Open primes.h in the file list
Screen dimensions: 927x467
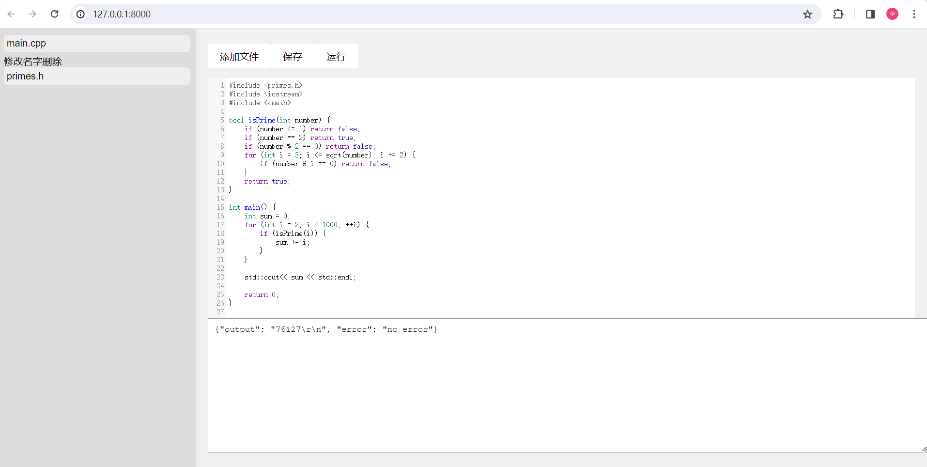pos(97,76)
